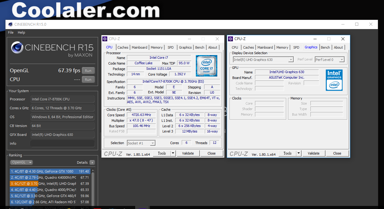Switch to Caches tab in right CPU-Z window

(249, 47)
